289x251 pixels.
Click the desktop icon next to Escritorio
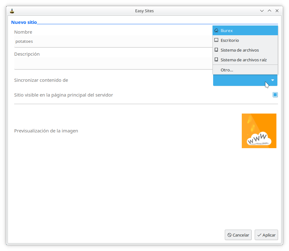(216, 40)
